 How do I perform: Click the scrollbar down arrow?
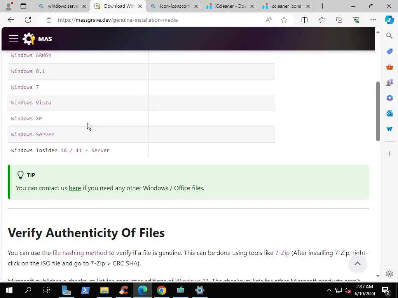[378, 276]
